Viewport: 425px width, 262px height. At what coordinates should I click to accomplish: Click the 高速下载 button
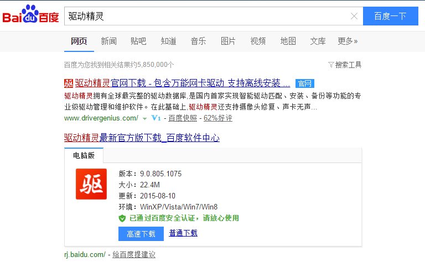coord(141,233)
